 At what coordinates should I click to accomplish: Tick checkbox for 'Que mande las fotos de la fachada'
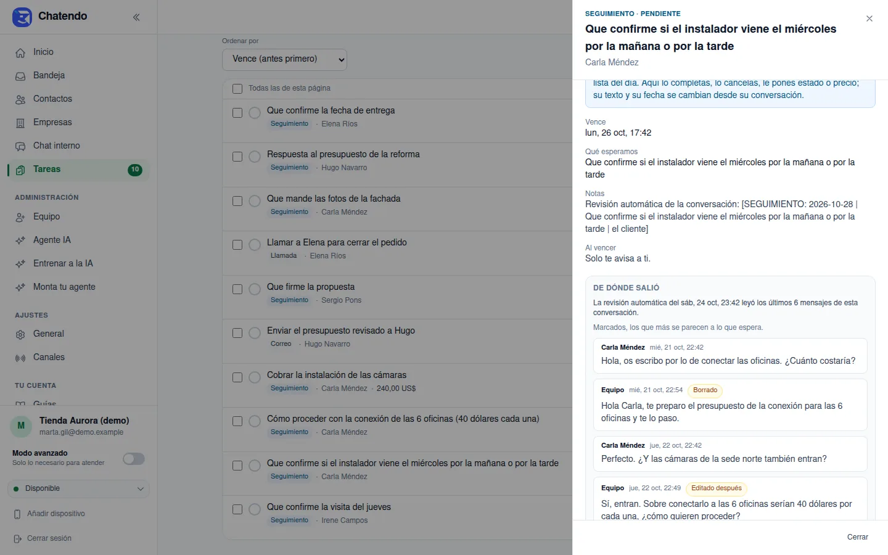coord(237,201)
